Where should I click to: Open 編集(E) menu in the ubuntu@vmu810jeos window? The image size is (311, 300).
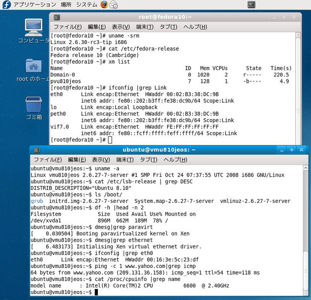pos(77,160)
